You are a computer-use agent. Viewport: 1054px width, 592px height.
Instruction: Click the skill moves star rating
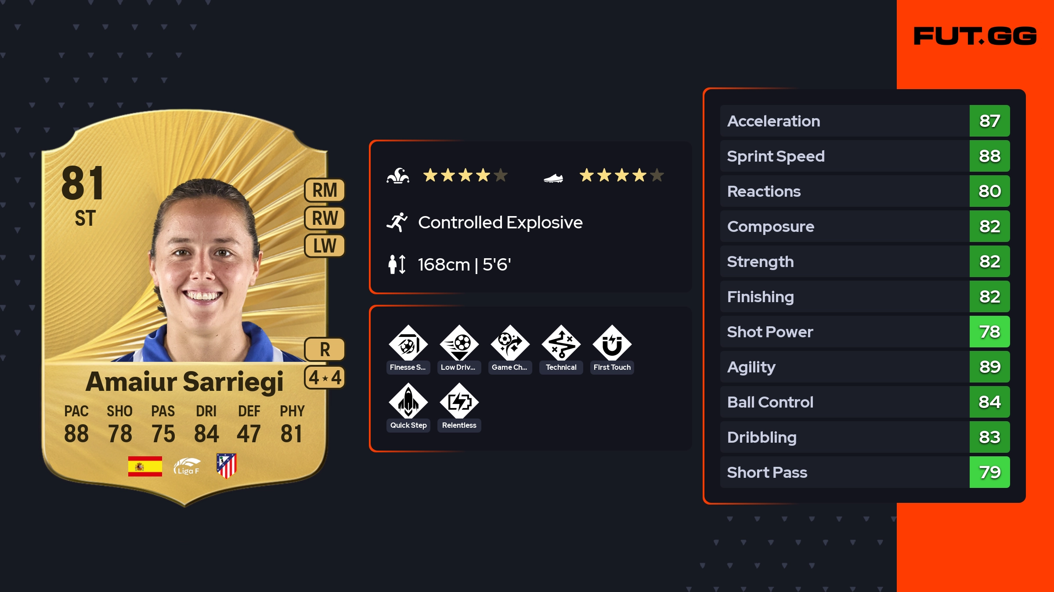pyautogui.click(x=465, y=175)
